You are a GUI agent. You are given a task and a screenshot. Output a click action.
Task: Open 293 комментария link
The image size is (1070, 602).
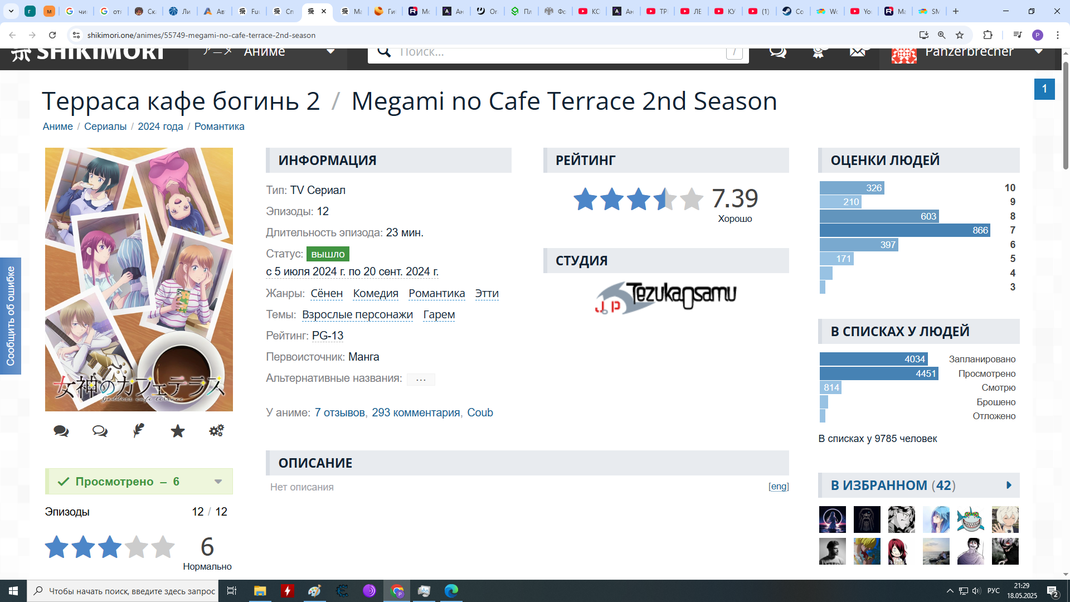pos(416,413)
